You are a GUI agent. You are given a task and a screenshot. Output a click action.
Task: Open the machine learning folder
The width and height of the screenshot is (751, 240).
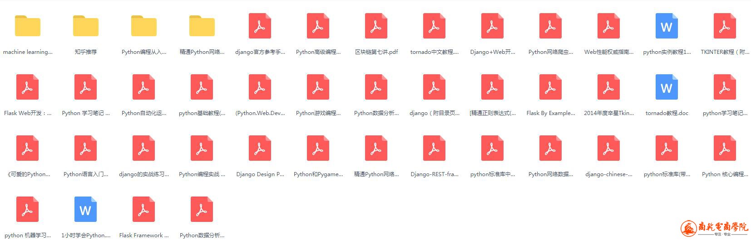click(x=27, y=26)
